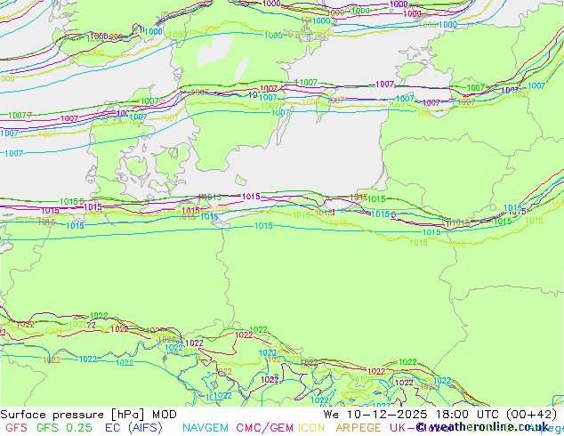Screen dimensions: 564x436
Task: Click the blue '1015.5' isobar label
Action: pos(383,214)
